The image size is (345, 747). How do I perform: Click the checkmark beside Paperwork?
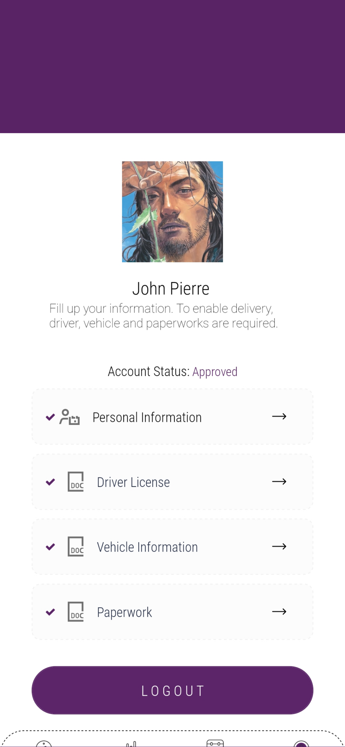[50, 612]
